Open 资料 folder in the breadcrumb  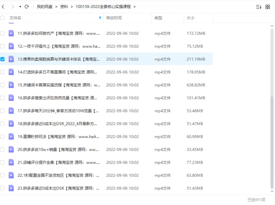pyautogui.click(x=64, y=7)
